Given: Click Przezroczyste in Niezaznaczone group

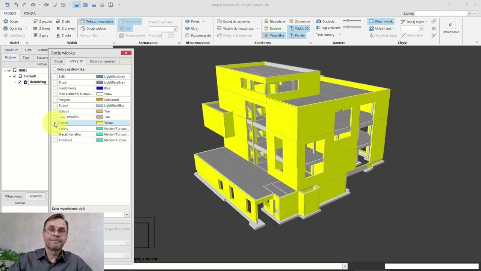Looking at the screenshot, I should (x=198, y=35).
